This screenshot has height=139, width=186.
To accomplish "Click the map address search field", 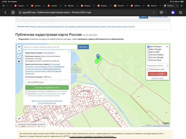I will tap(50, 47).
